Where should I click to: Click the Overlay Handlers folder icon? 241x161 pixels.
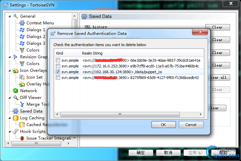pyautogui.click(x=22, y=84)
